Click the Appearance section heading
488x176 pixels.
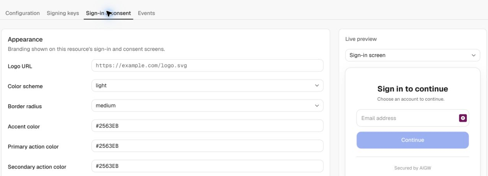pyautogui.click(x=25, y=39)
